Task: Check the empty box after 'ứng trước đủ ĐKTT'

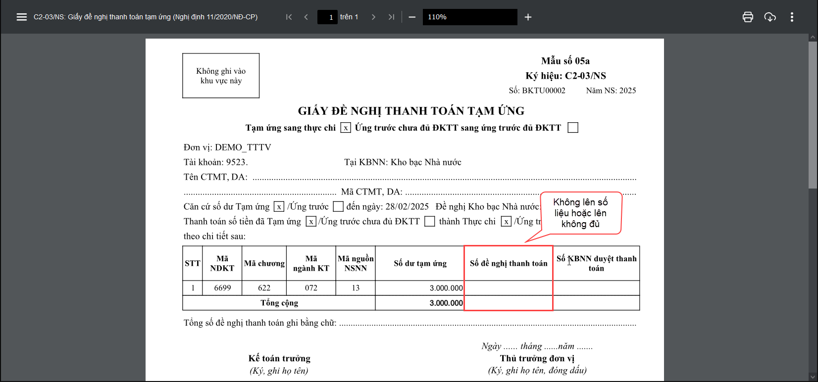Action: coord(573,128)
